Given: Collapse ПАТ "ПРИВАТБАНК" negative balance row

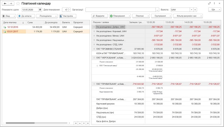Looking at the screenshot, I should click(x=94, y=84).
